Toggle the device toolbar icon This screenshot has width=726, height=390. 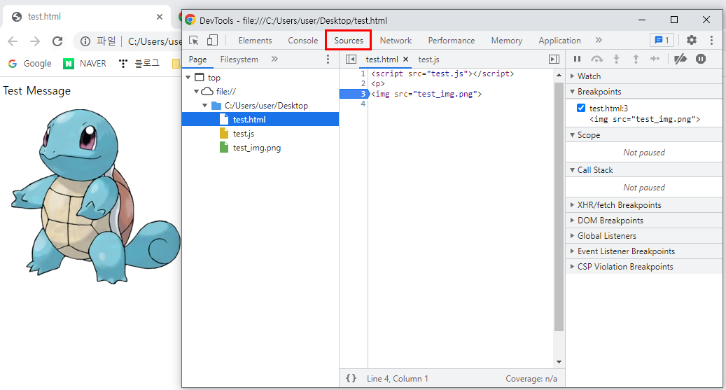pos(212,41)
